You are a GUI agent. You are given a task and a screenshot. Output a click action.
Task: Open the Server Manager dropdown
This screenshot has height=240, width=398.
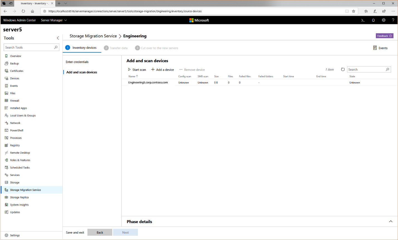[54, 20]
